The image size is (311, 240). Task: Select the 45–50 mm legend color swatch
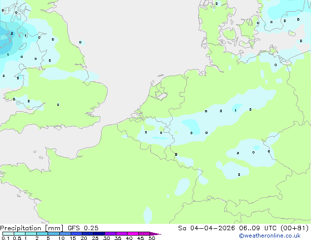tap(144, 234)
